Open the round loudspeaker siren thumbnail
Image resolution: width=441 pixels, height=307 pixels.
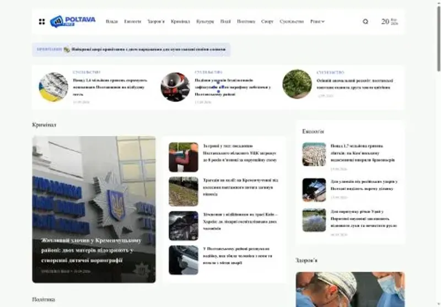(x=175, y=87)
